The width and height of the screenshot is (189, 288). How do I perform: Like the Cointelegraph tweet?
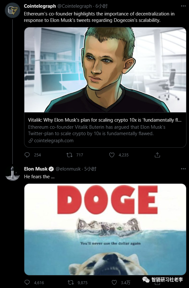[112, 155]
